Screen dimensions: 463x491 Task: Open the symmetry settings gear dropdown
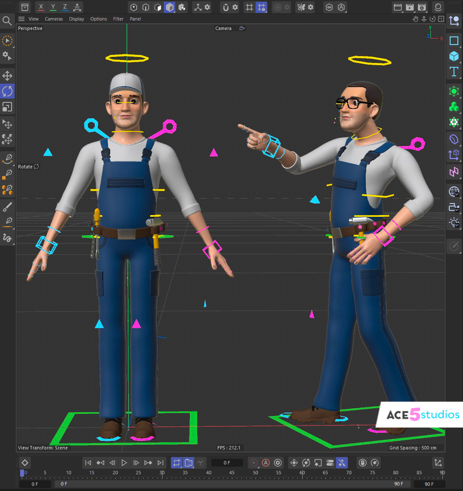click(x=310, y=7)
